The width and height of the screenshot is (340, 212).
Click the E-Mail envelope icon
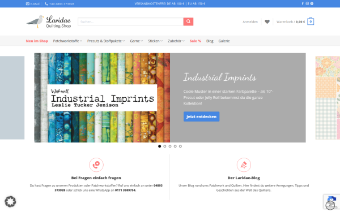point(28,4)
